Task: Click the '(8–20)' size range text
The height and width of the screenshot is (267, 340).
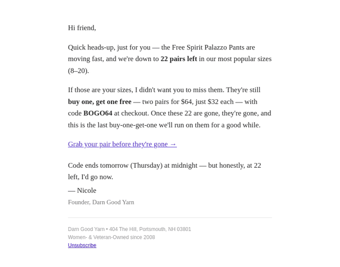Action: (x=78, y=71)
